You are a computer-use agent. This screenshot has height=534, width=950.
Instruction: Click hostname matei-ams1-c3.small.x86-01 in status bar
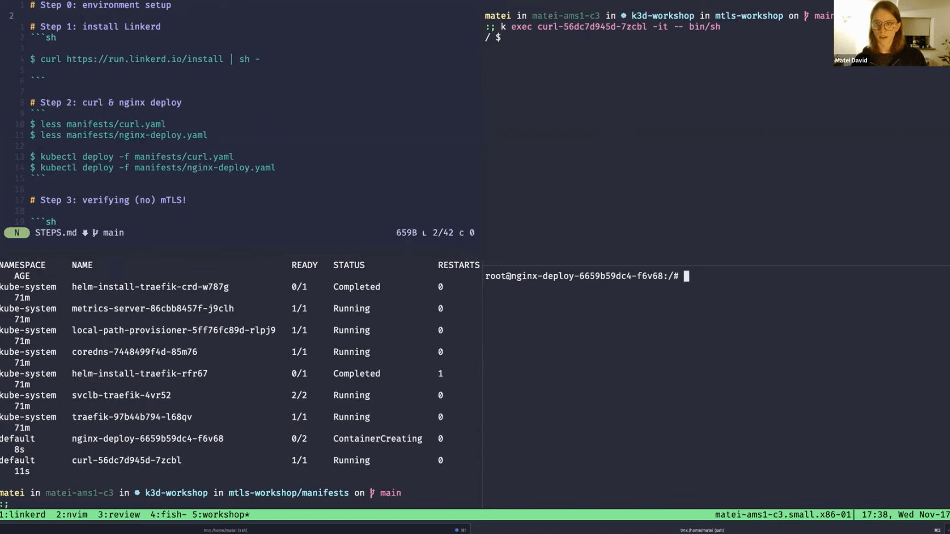783,514
